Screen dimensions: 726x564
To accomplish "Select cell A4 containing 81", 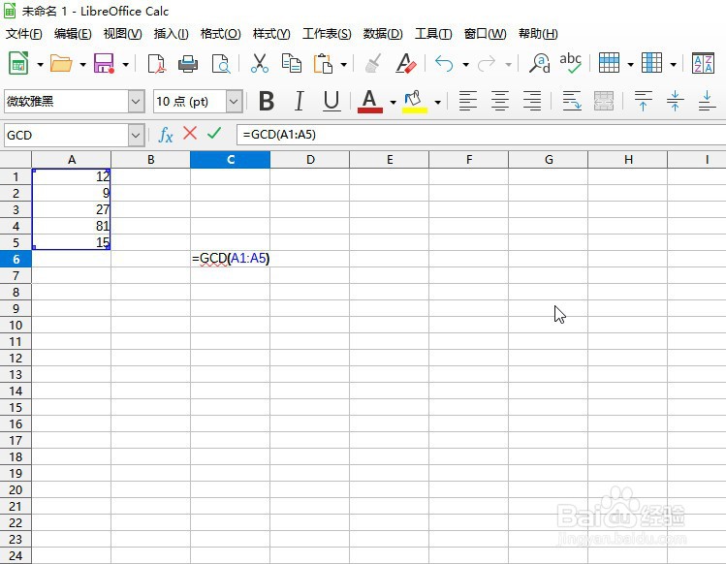I will click(72, 226).
